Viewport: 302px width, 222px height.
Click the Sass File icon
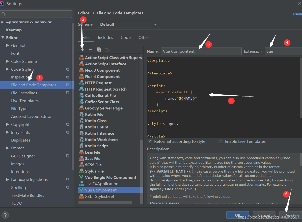coord(81,159)
